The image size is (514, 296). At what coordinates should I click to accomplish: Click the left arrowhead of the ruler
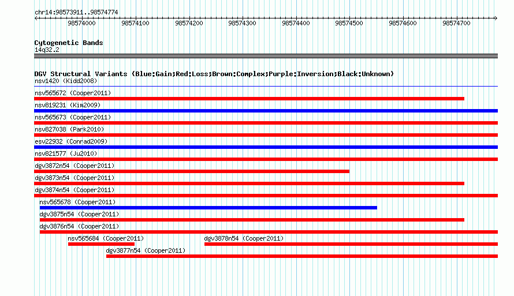pyautogui.click(x=36, y=18)
